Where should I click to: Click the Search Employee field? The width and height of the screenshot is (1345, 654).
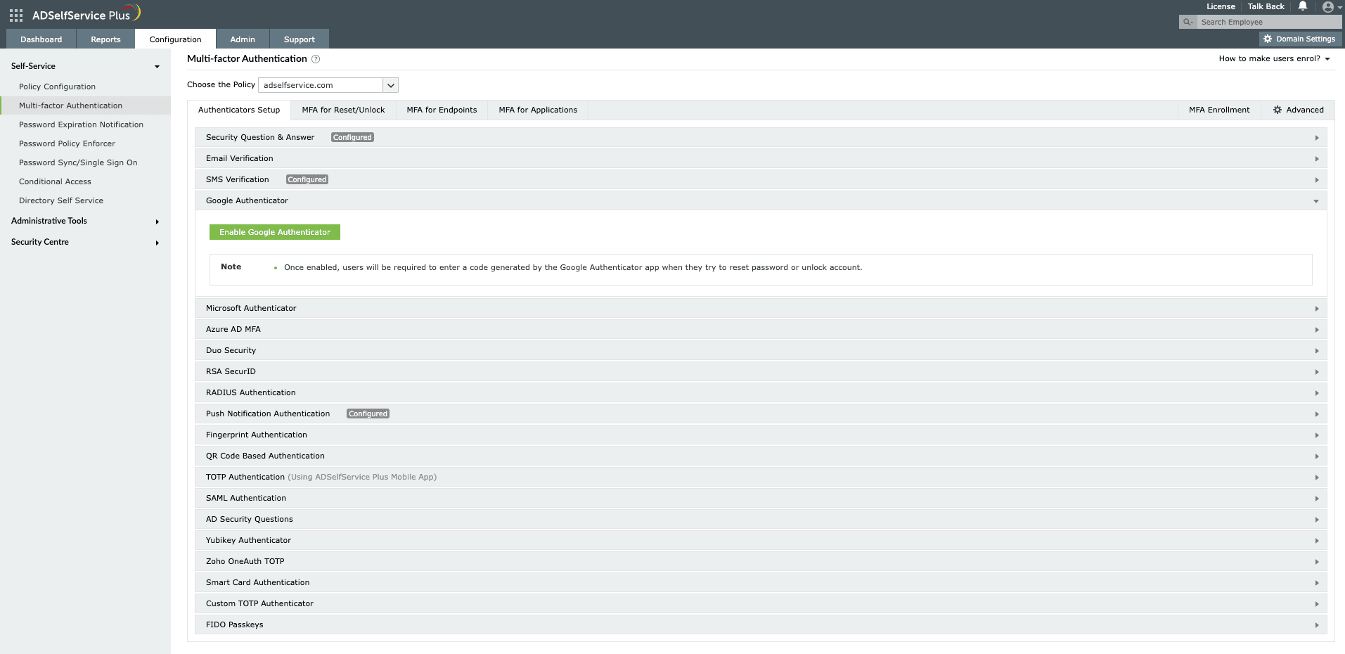[1269, 23]
